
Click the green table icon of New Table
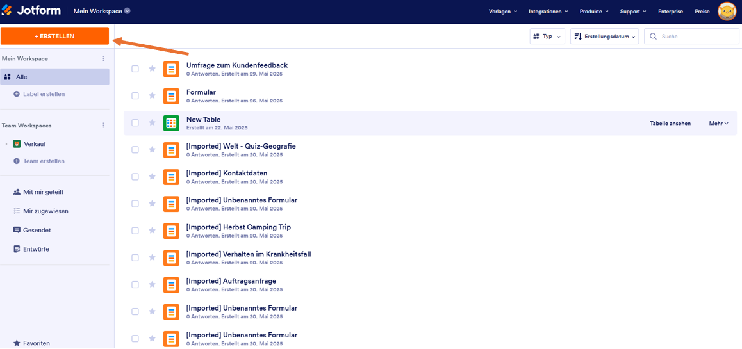point(171,123)
